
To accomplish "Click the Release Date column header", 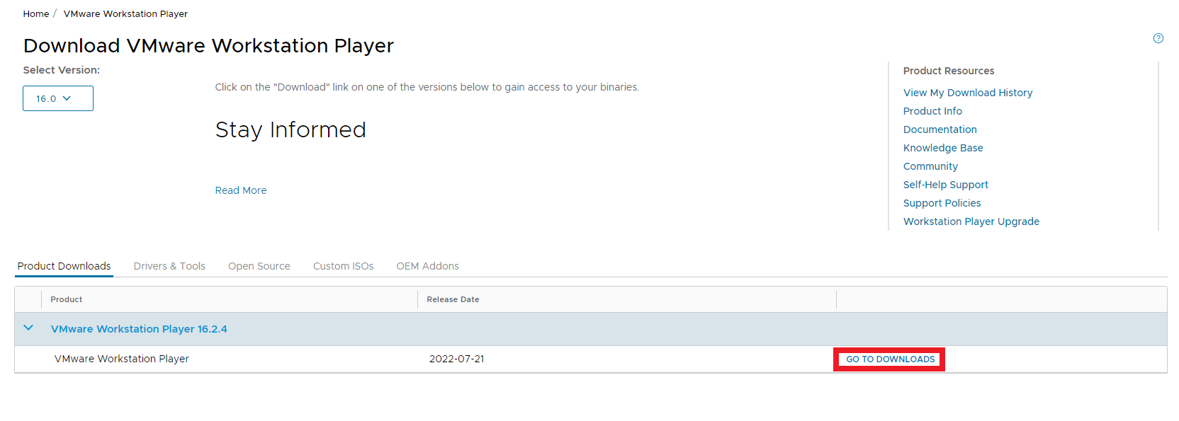I will 453,299.
